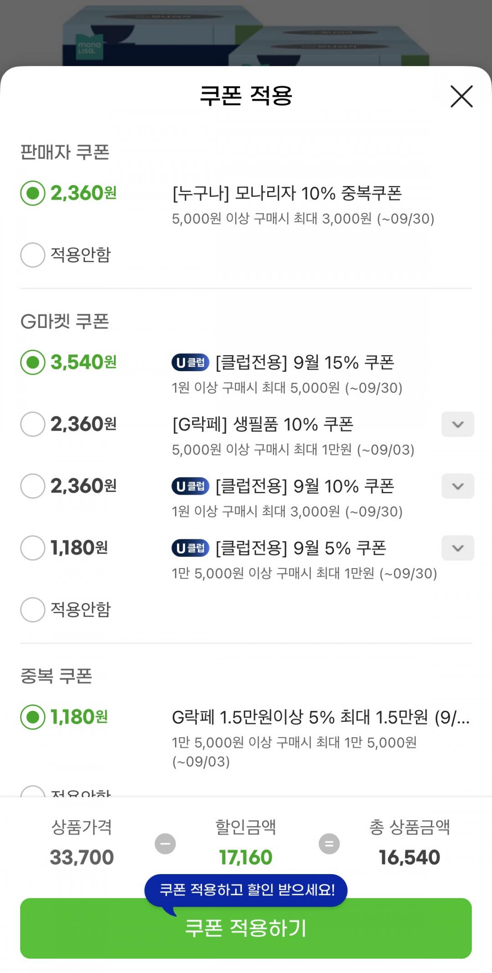
Task: Select the 3,540원 club 15% coupon
Action: (33, 362)
